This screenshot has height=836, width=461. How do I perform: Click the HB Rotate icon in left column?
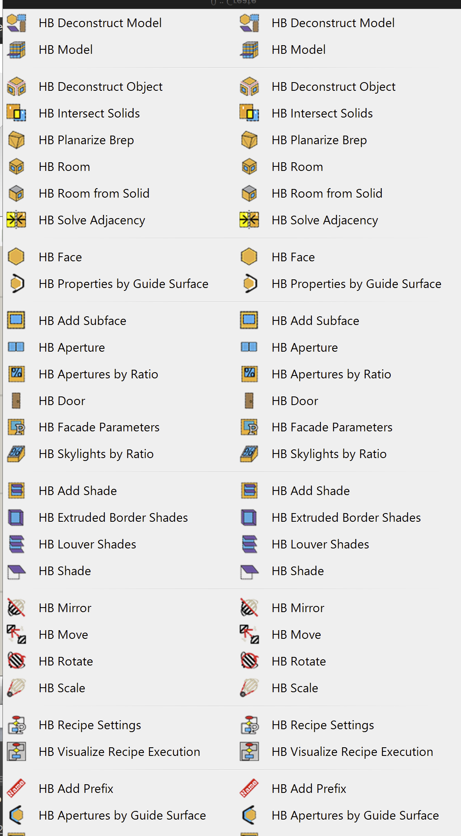[x=16, y=661]
